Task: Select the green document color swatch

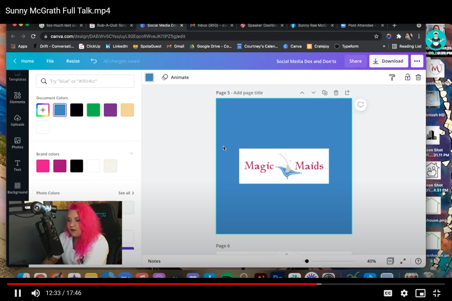Action: 94,110
